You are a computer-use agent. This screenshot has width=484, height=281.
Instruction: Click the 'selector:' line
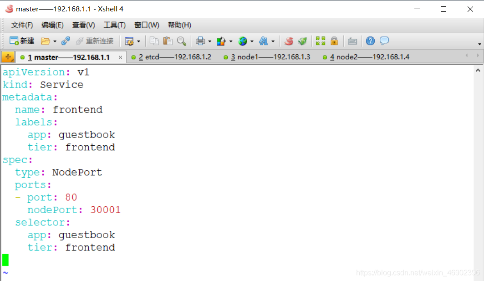point(43,222)
